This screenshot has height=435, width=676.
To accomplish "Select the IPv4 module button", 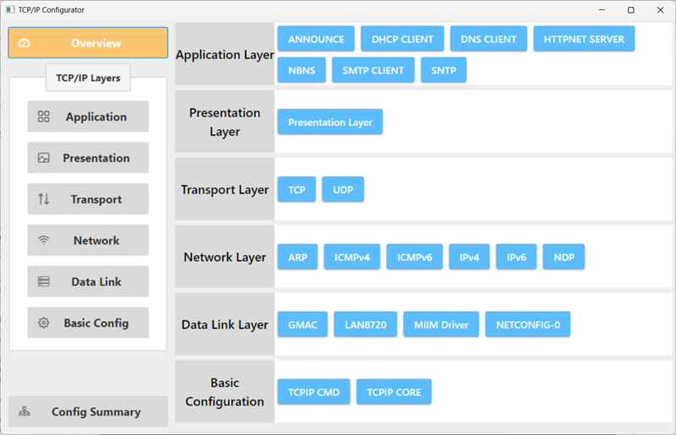I will tap(469, 257).
